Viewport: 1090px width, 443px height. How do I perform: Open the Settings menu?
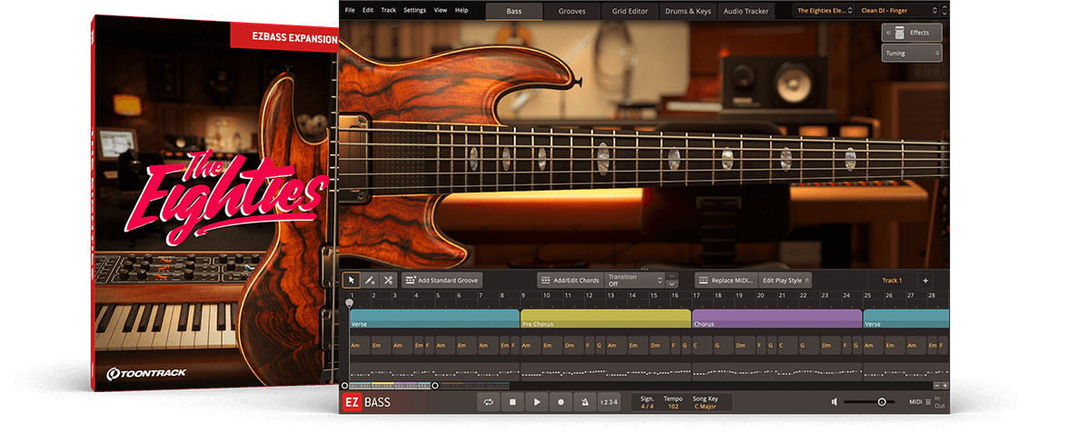click(414, 10)
